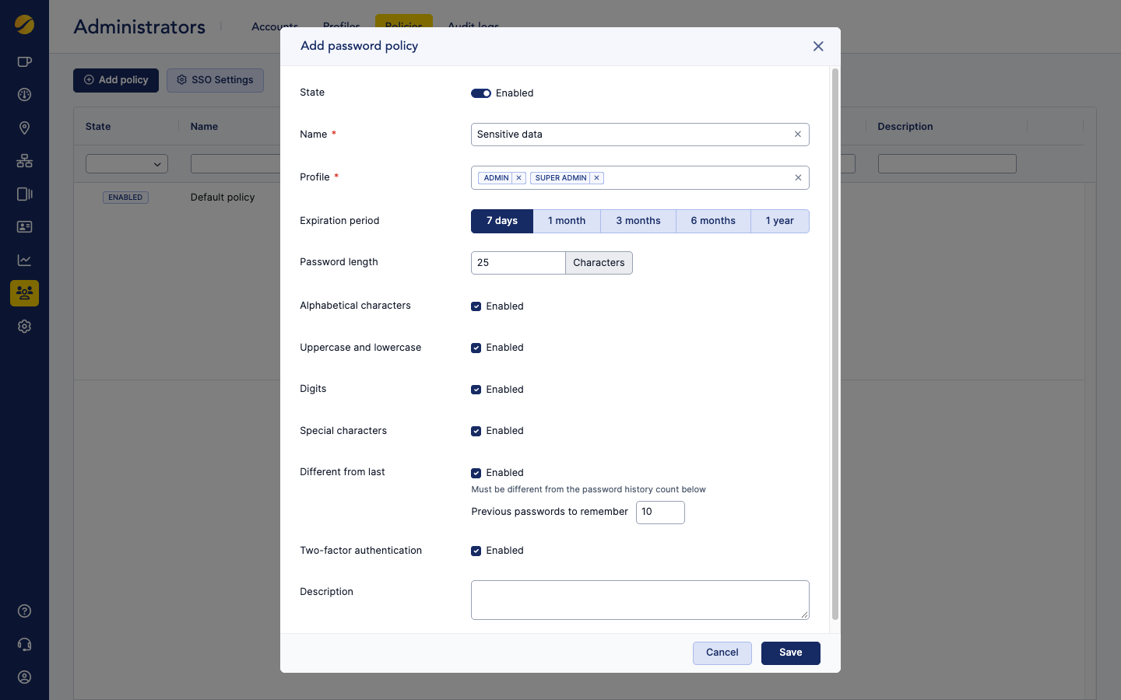
Task: Save the new password policy
Action: click(x=790, y=653)
